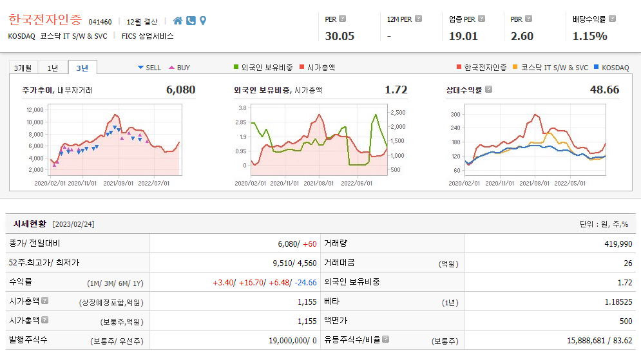
Task: Click the 주가추이 price chart
Action: point(115,140)
